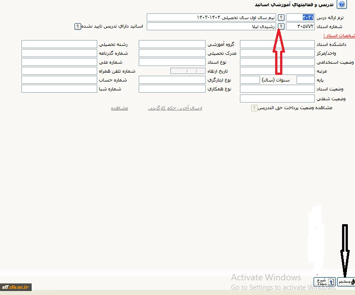The height and width of the screenshot is (295, 355).
Task: Click the ? lookup button beside شماره استاد
Action: coord(281,26)
